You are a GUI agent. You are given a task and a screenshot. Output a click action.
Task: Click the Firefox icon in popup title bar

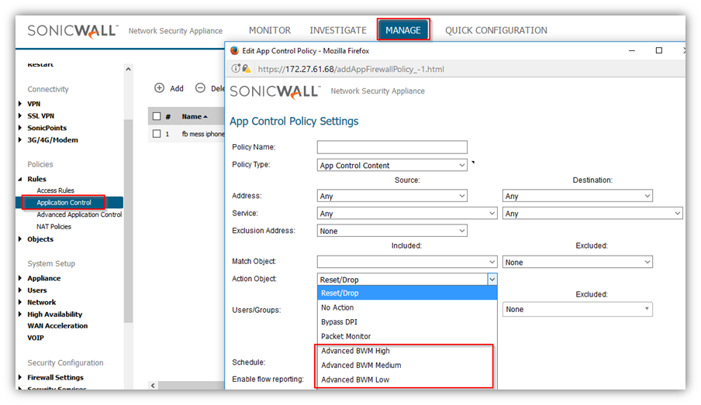click(x=234, y=50)
